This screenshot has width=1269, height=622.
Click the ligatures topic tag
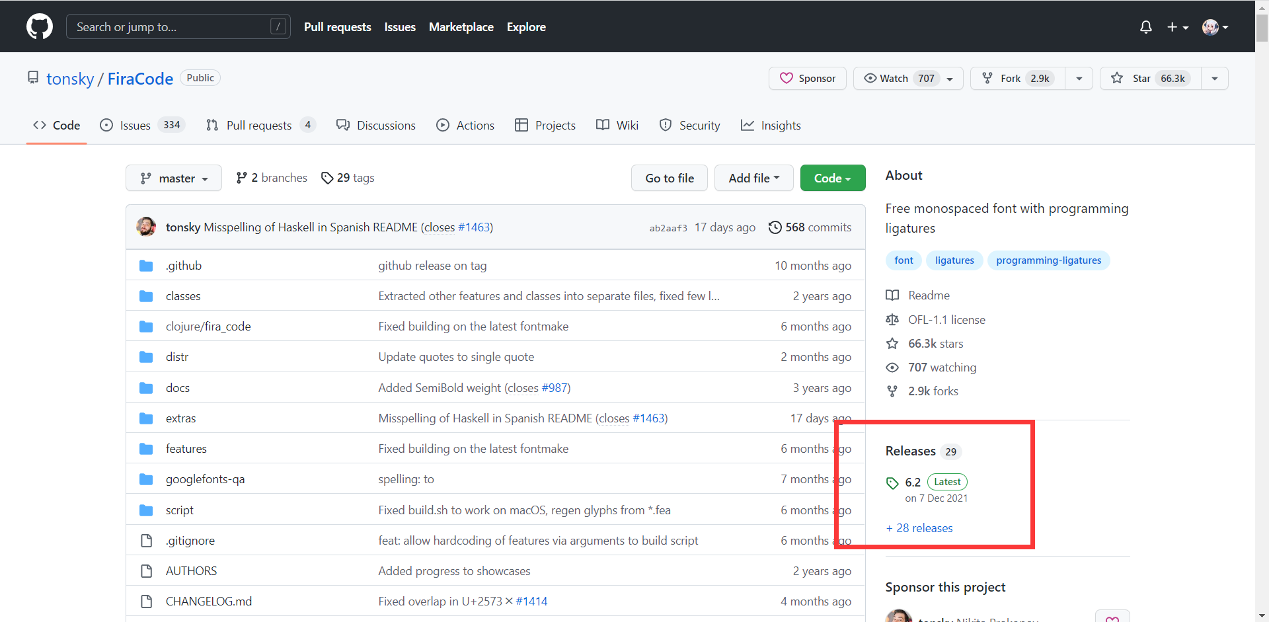point(954,260)
